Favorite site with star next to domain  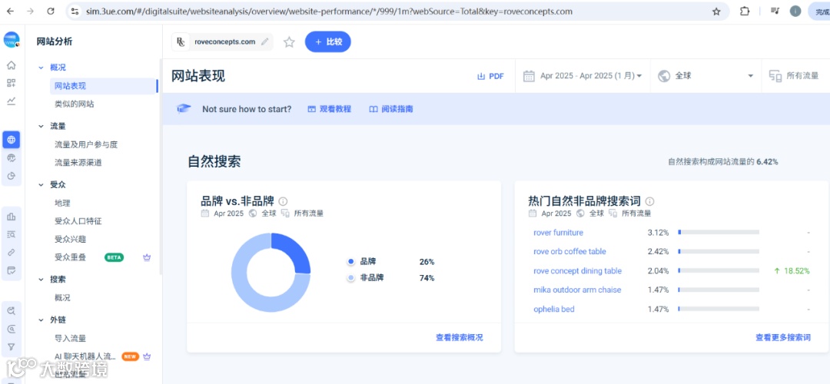(289, 42)
